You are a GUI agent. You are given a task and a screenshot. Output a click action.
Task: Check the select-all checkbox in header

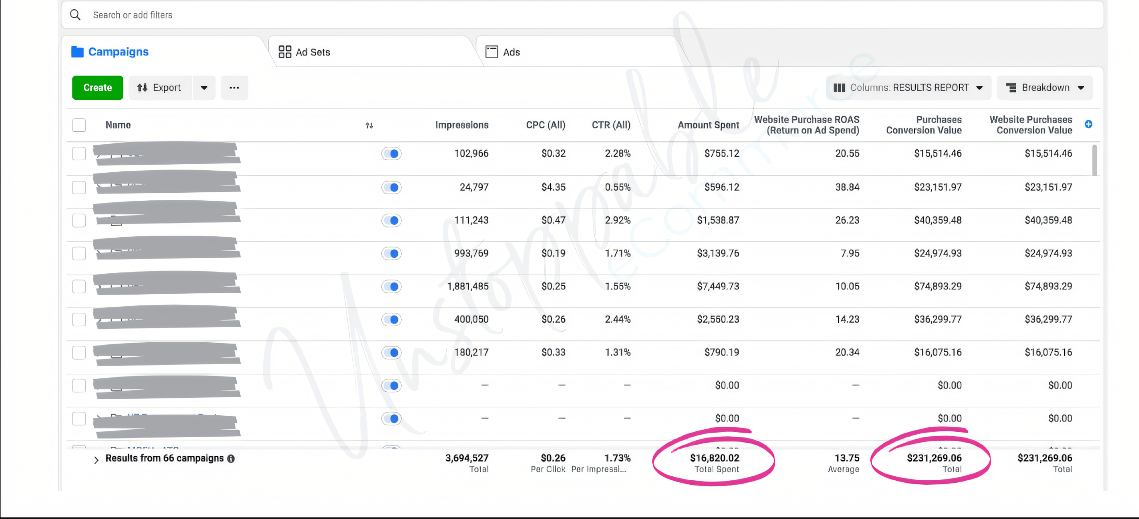coord(79,125)
